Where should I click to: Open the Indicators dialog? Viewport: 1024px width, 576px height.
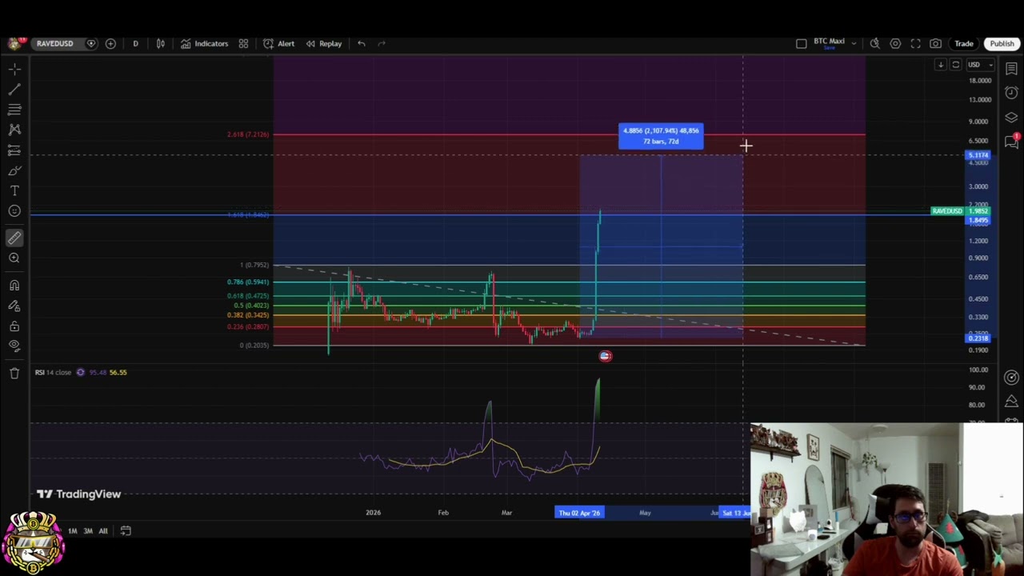[x=204, y=43]
